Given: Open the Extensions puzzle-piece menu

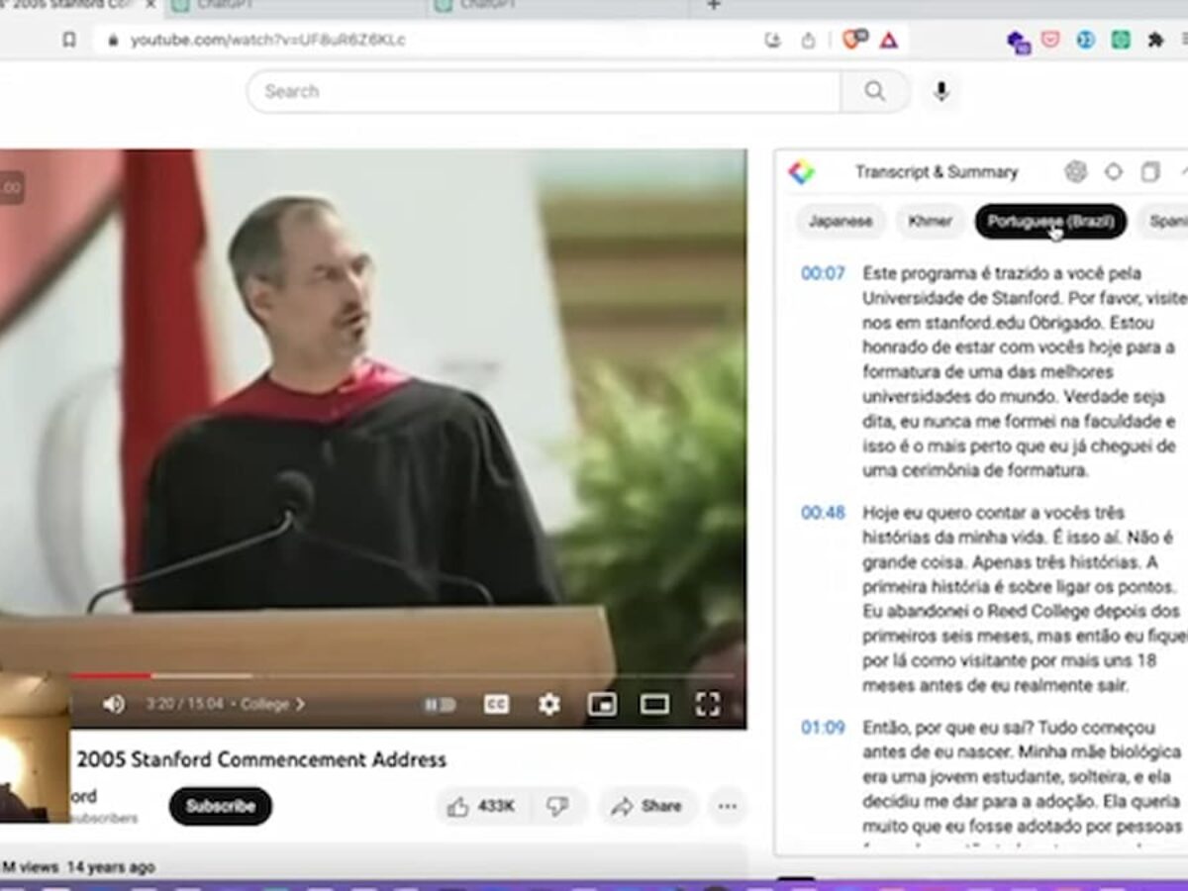Looking at the screenshot, I should point(1154,40).
